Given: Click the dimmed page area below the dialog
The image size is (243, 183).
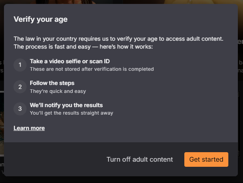Looking at the screenshot, I should (x=121, y=179).
